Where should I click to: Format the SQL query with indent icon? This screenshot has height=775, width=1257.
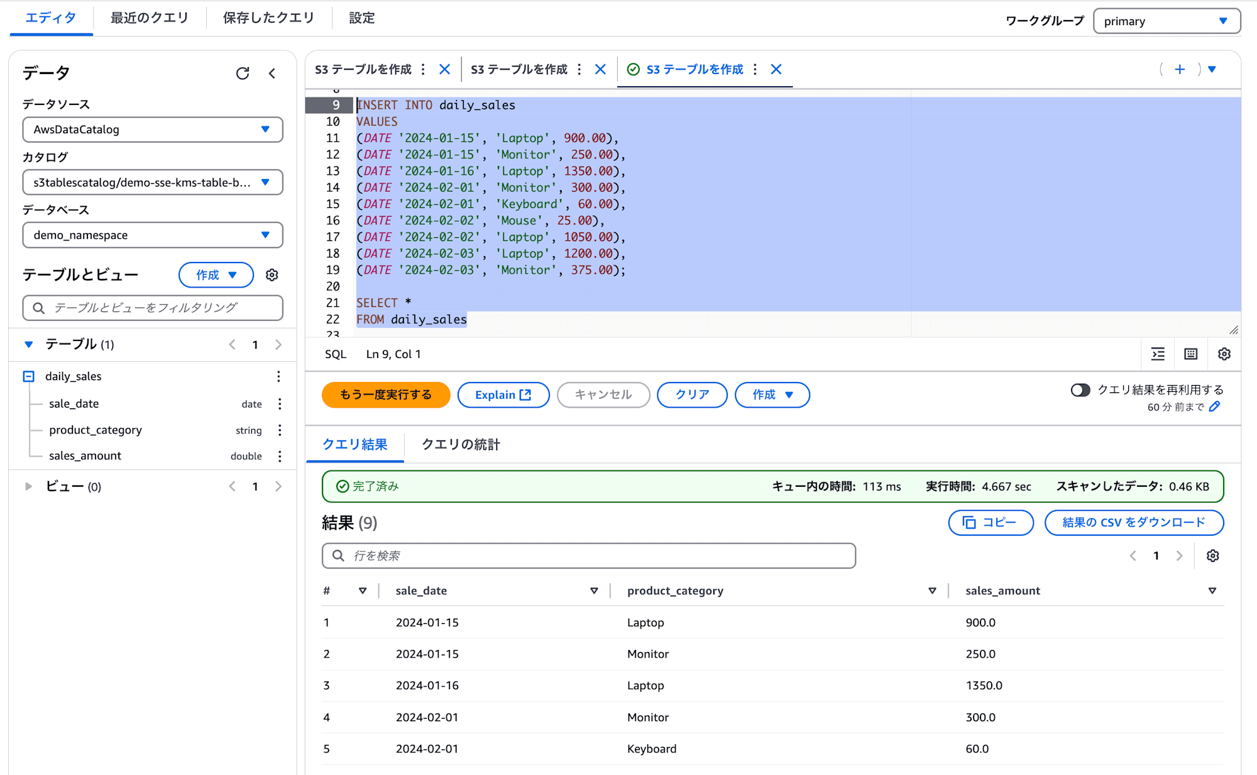pos(1158,354)
